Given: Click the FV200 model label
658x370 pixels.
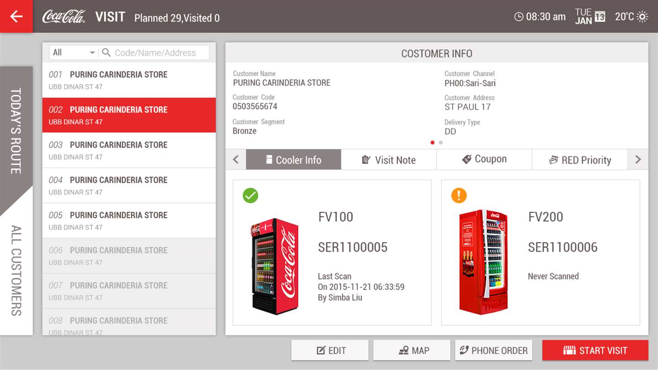Looking at the screenshot, I should [x=546, y=217].
